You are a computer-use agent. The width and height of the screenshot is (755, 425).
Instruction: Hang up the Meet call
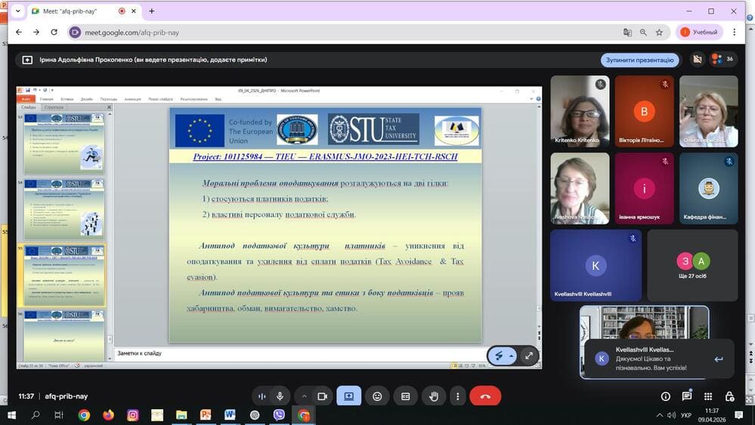pyautogui.click(x=485, y=396)
